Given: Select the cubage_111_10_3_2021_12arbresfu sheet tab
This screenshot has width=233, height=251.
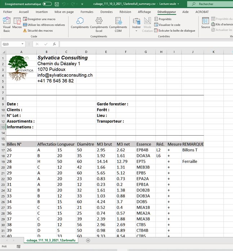Looking at the screenshot, I should [51, 240].
